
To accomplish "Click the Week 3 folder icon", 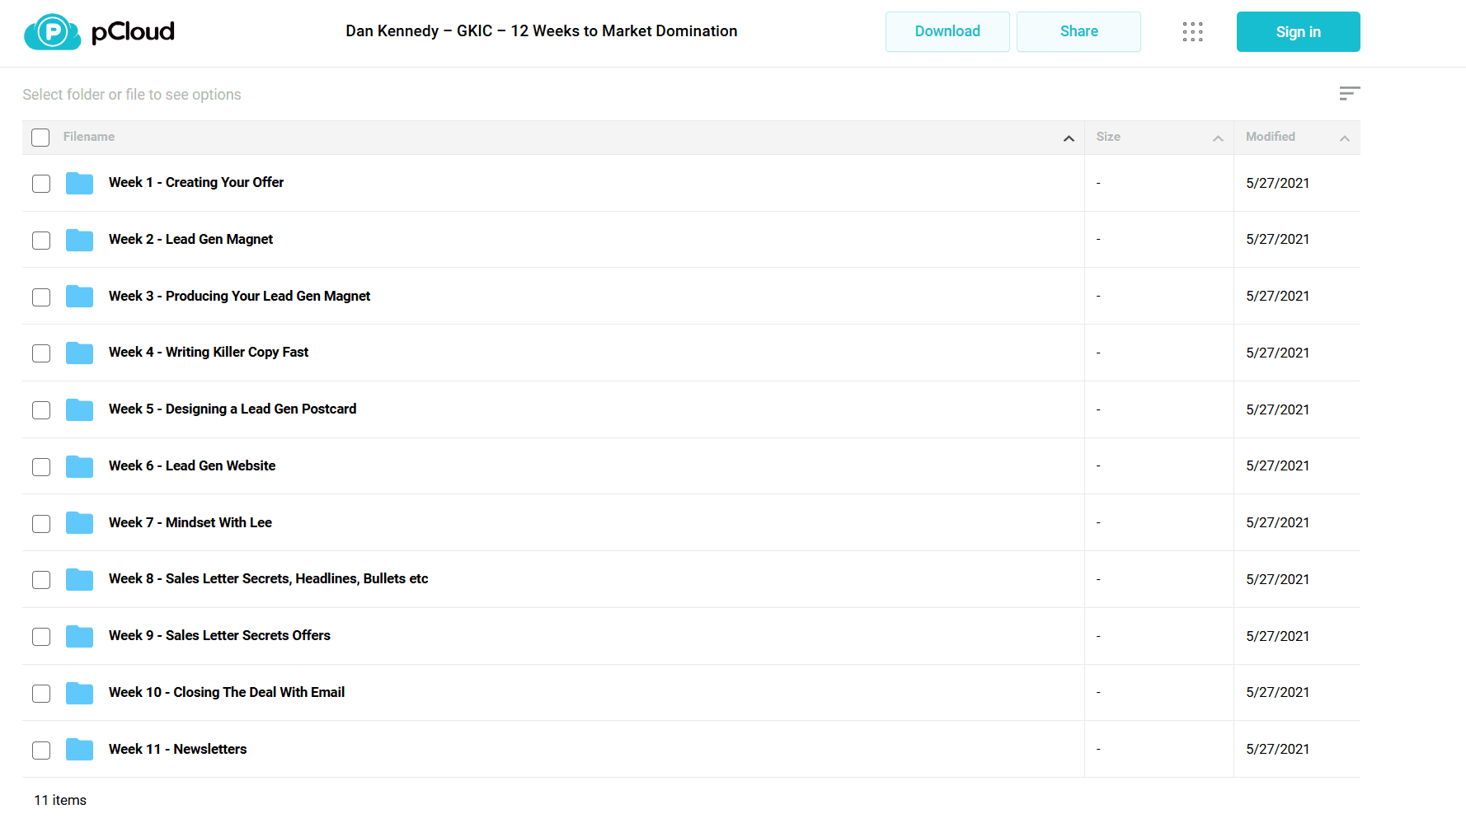I will click(79, 297).
